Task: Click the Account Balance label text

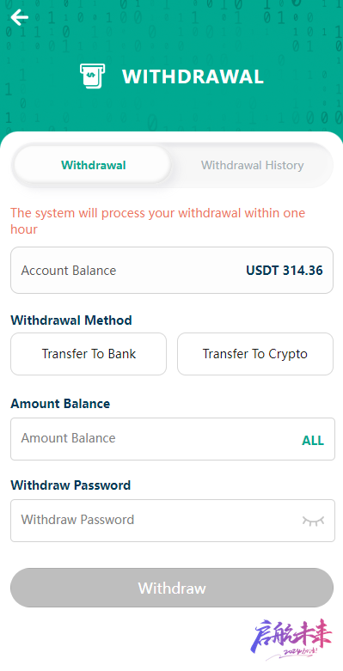Action: click(x=69, y=271)
